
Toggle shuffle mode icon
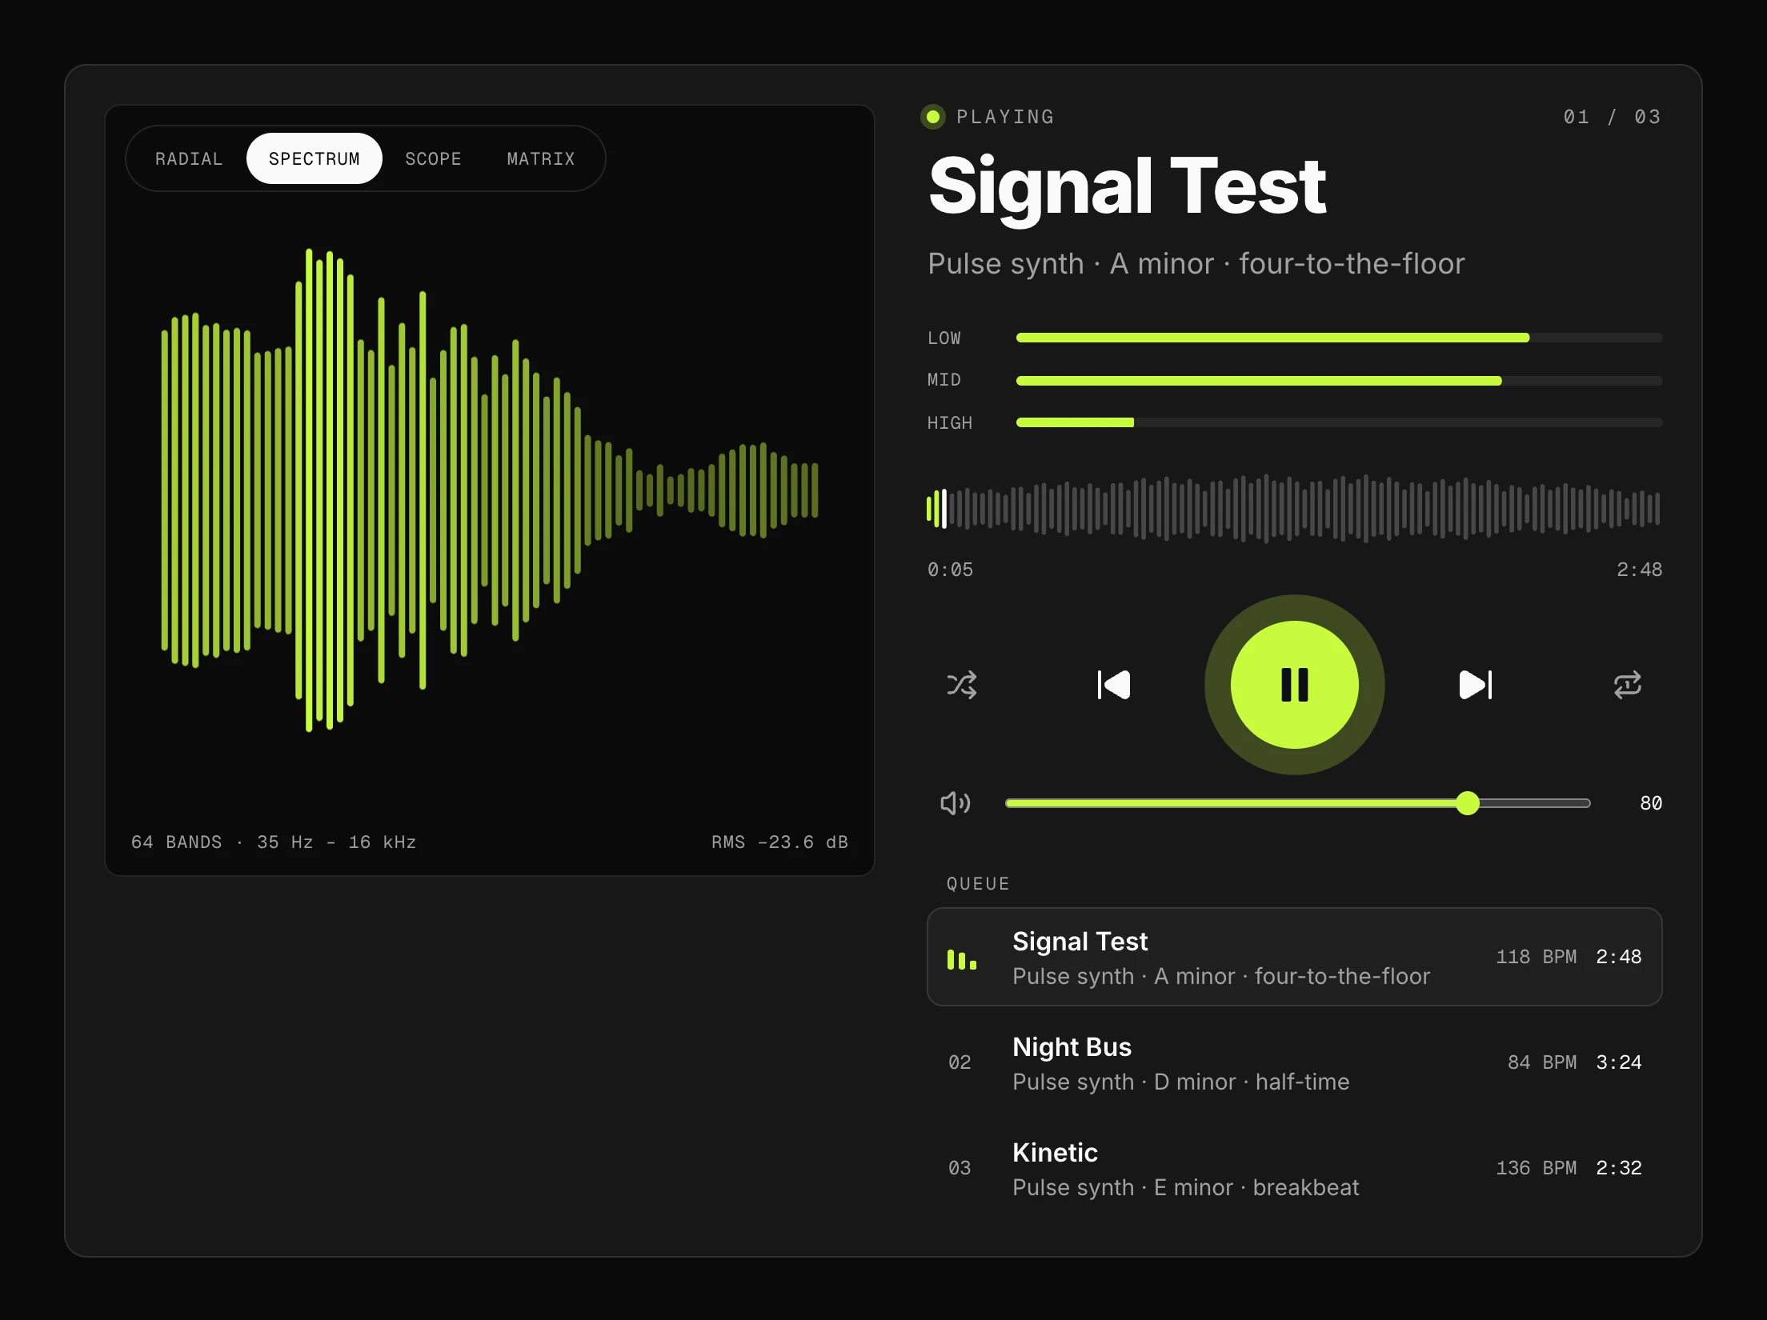pyautogui.click(x=961, y=685)
